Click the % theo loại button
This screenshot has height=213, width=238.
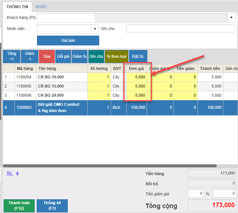(117, 57)
